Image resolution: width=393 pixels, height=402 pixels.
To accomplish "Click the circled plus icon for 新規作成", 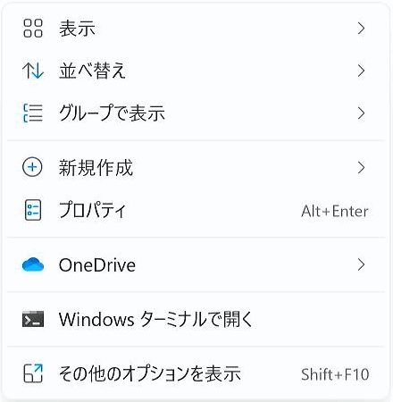I will pyautogui.click(x=32, y=167).
